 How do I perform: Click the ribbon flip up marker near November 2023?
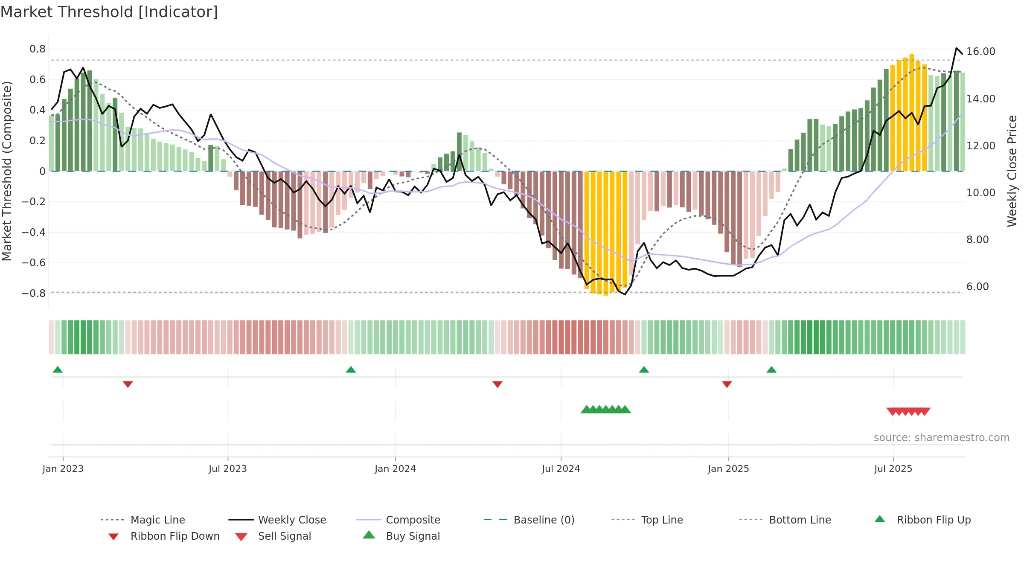pyautogui.click(x=351, y=369)
